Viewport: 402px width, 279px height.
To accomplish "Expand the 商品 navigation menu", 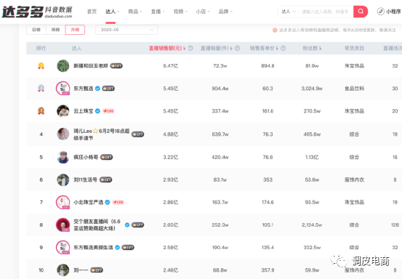I will coord(135,12).
